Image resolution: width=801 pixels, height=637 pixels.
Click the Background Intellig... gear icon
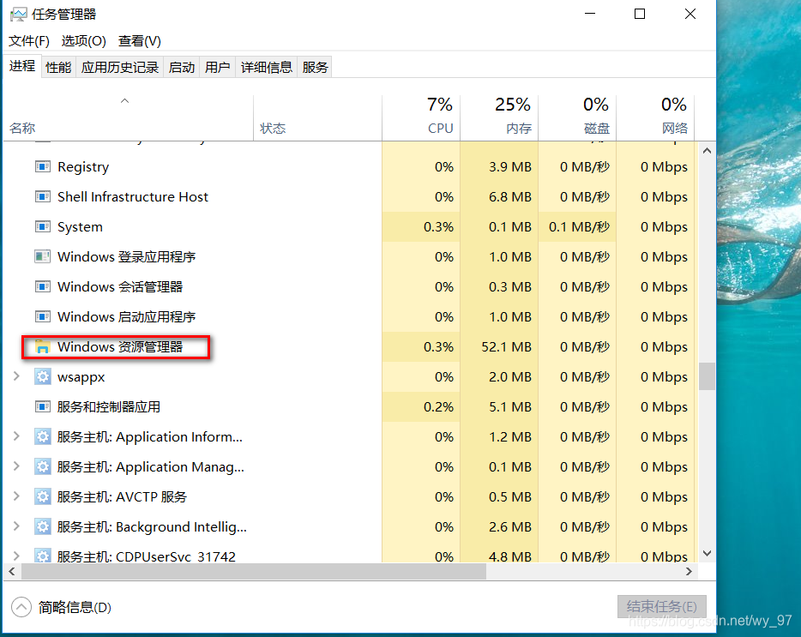tap(42, 526)
